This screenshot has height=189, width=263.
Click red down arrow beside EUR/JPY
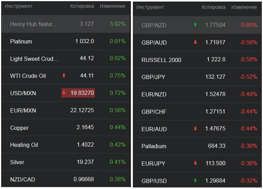pyautogui.click(x=195, y=163)
